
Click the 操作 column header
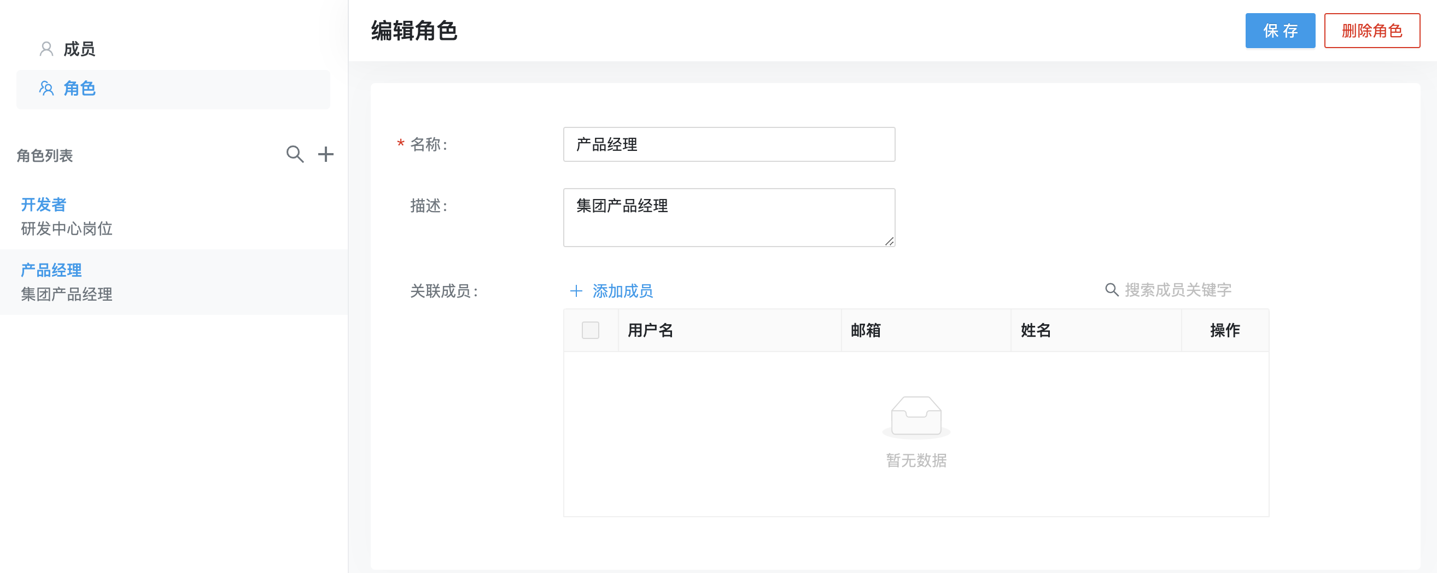tap(1225, 330)
